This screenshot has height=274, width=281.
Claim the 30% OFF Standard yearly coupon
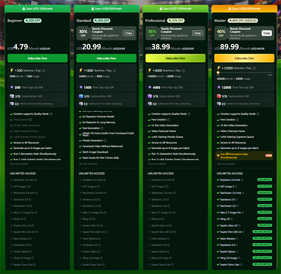[128, 33]
